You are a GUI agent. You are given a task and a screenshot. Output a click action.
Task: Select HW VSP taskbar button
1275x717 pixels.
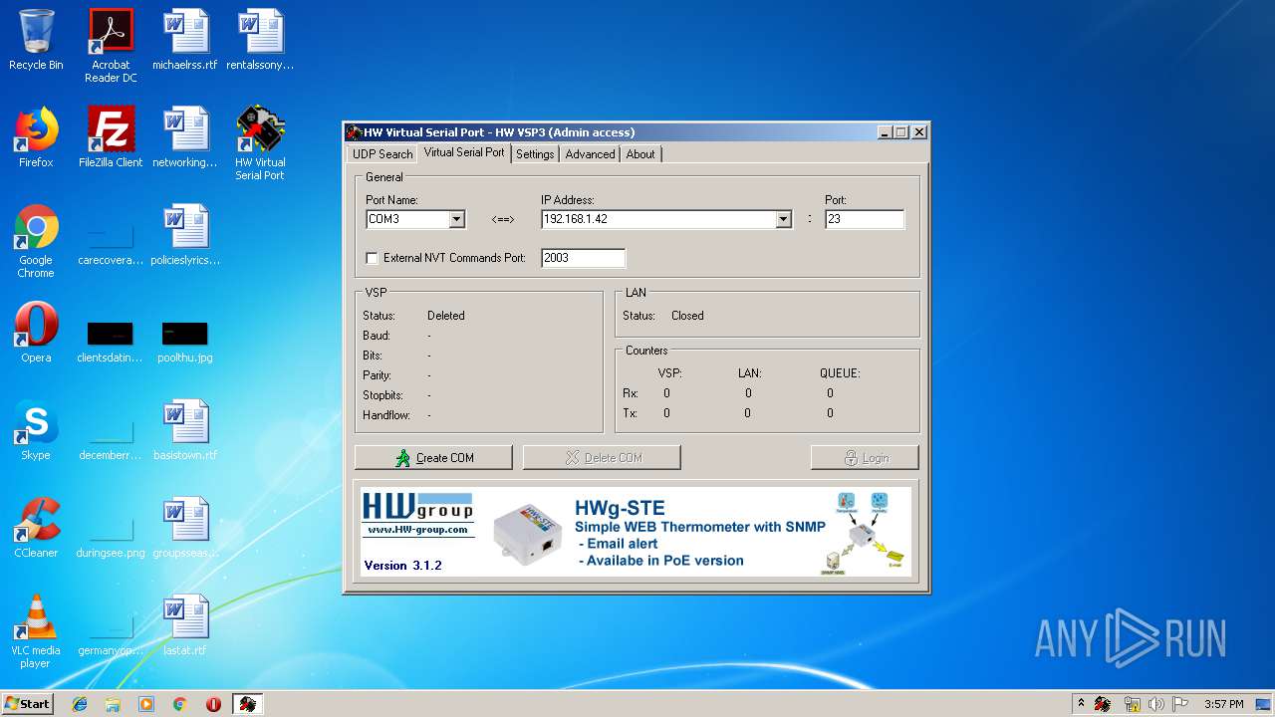247,704
